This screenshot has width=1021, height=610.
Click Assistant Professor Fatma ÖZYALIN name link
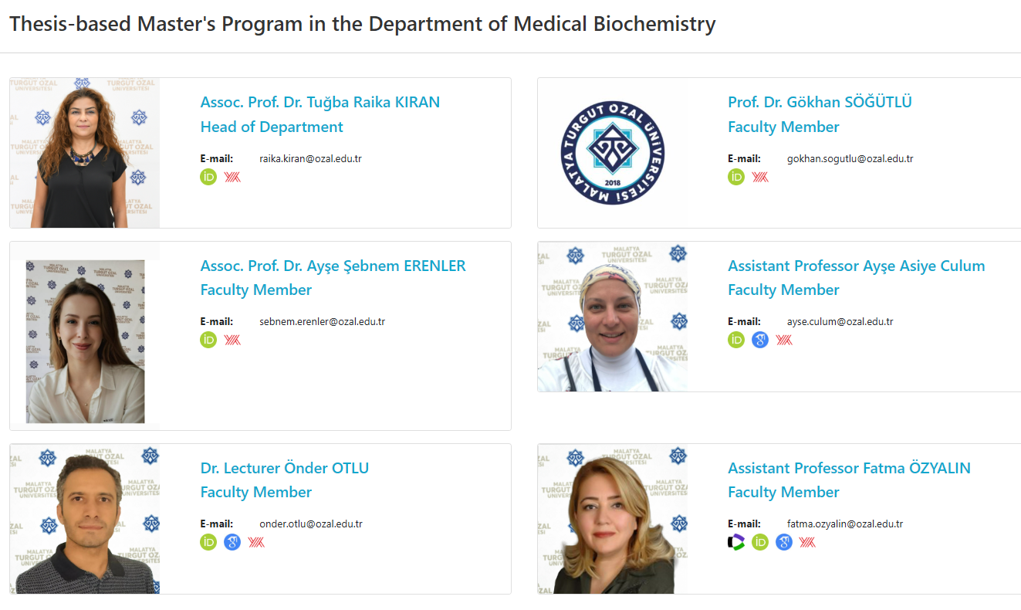pyautogui.click(x=849, y=468)
